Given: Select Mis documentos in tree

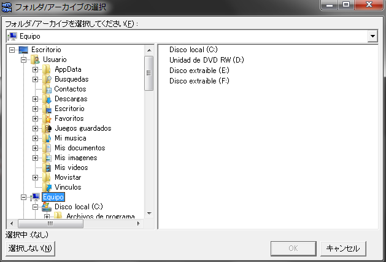Looking at the screenshot, I should click(x=79, y=148).
